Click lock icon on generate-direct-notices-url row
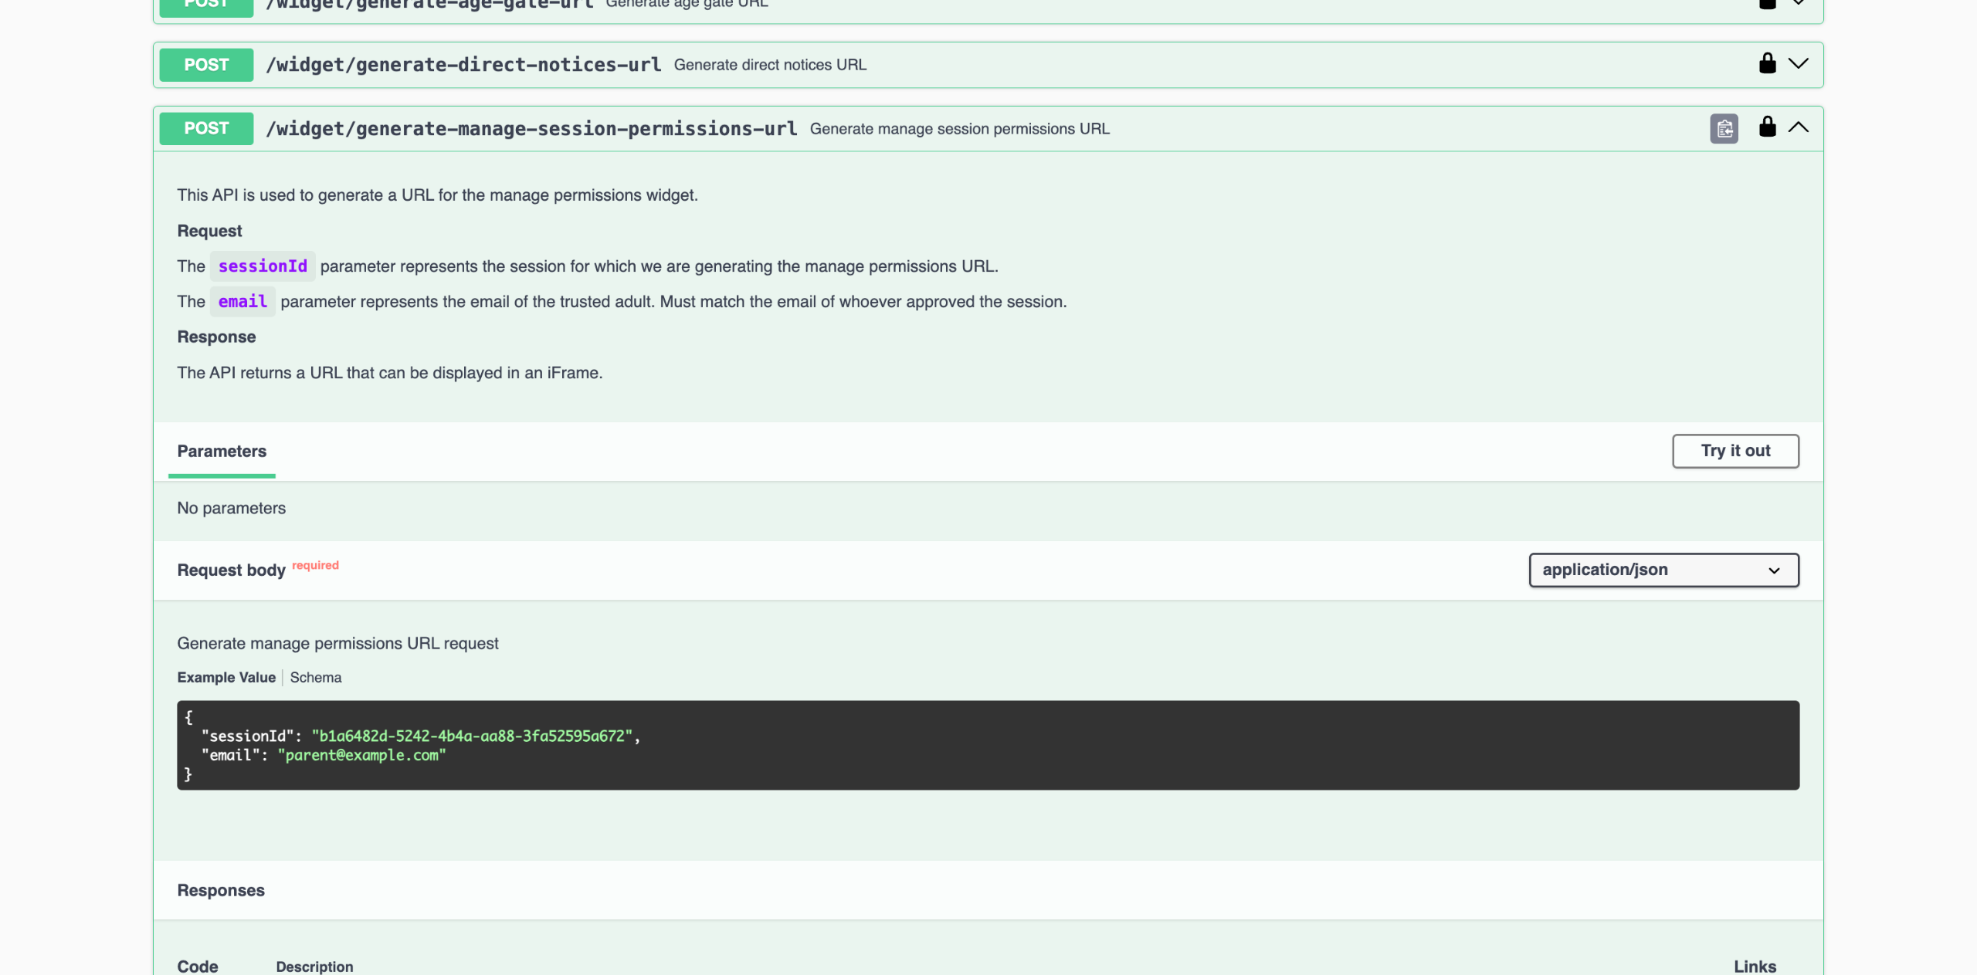The height and width of the screenshot is (975, 1977). [x=1767, y=63]
